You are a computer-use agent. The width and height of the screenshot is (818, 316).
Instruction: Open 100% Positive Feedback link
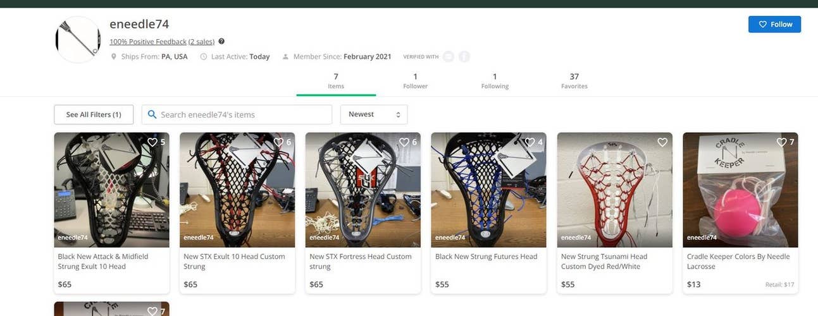[x=148, y=42]
